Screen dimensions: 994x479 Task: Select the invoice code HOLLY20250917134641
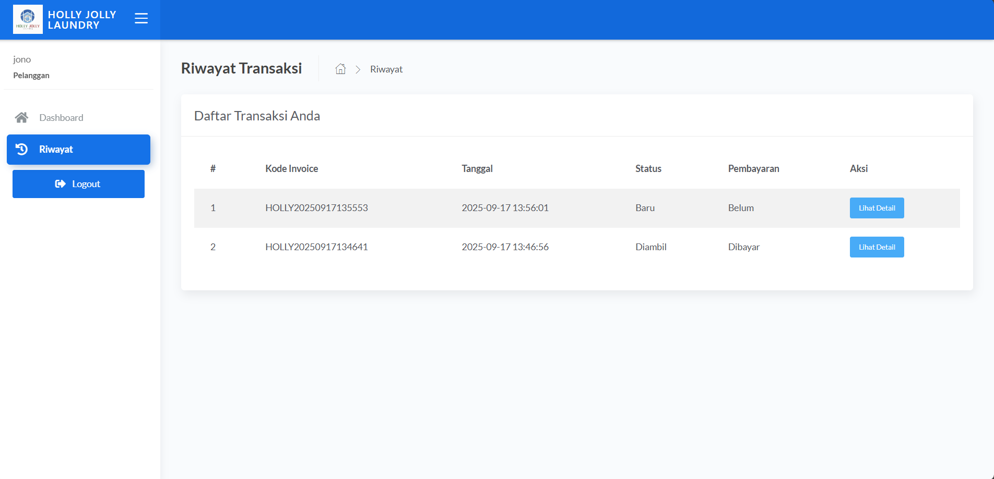coord(316,247)
